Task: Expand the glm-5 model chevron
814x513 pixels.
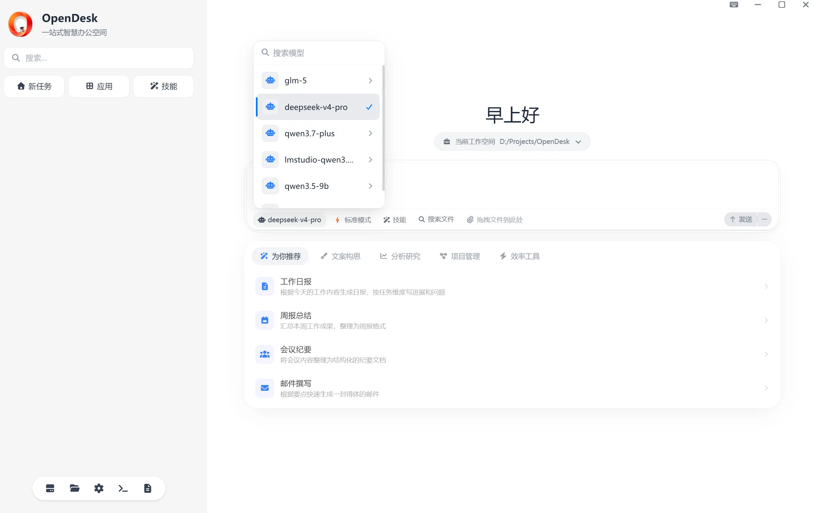Action: coord(370,81)
